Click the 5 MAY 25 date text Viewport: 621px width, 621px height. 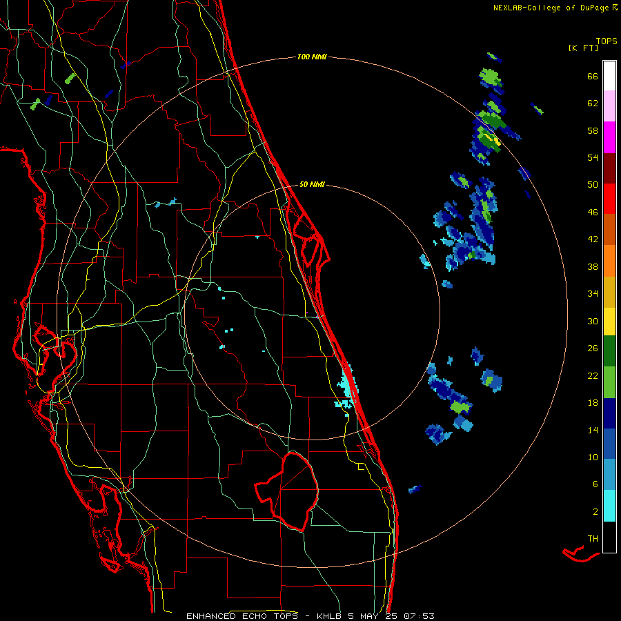[373, 616]
